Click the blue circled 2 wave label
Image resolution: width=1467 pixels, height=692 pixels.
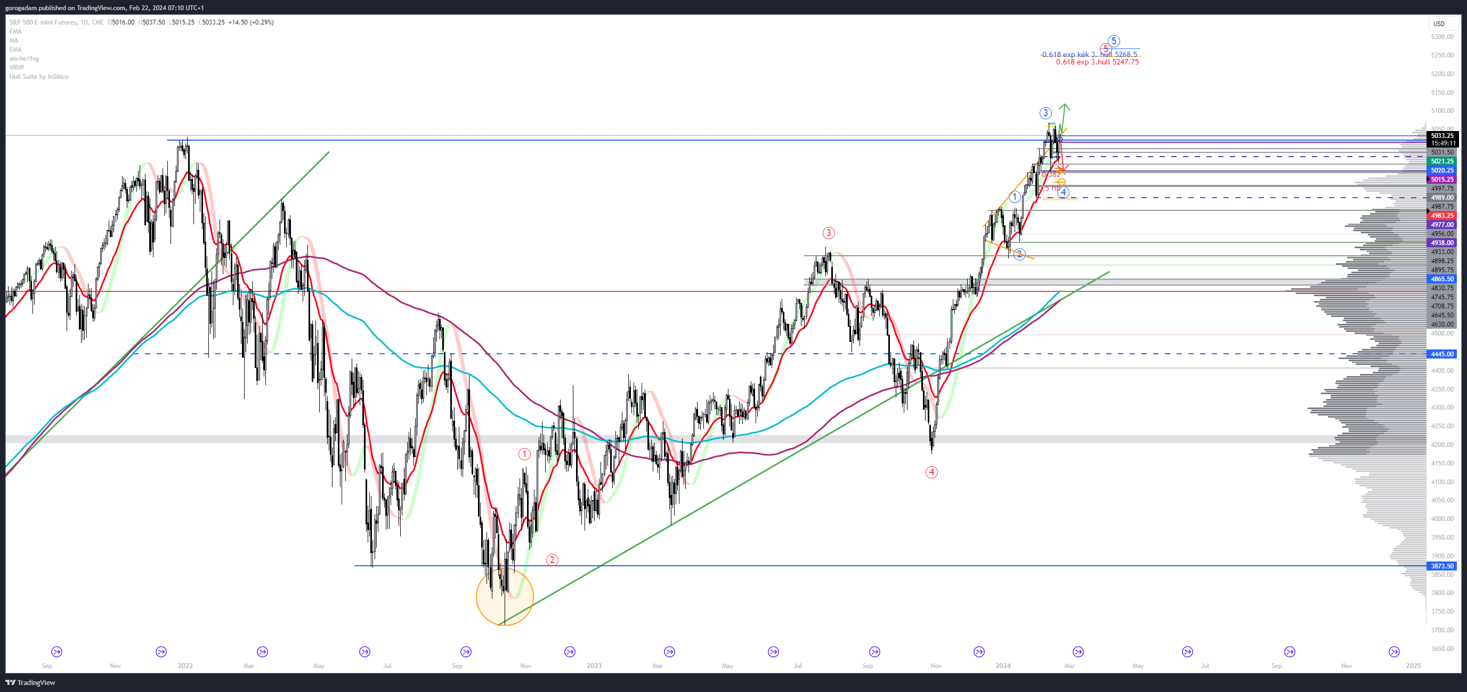tap(1019, 254)
